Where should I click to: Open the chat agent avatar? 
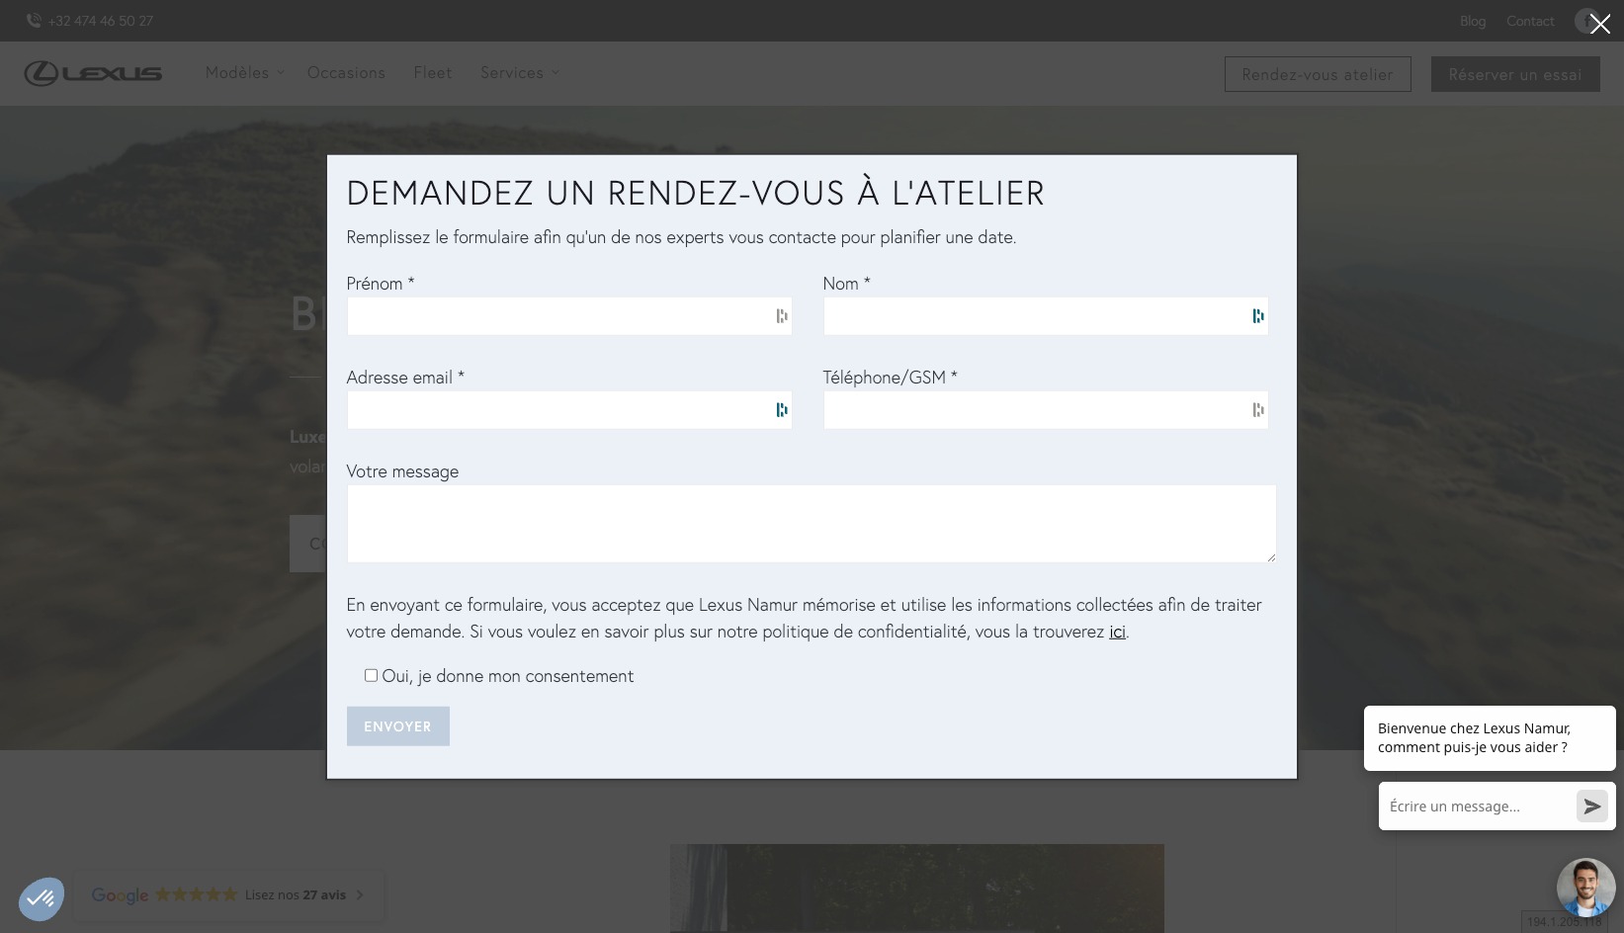tap(1584, 887)
